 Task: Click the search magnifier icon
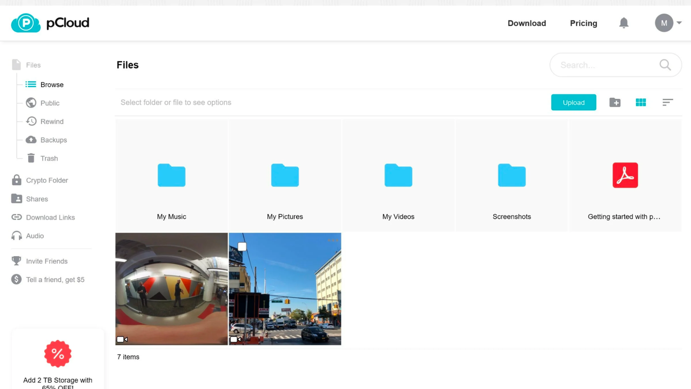pos(665,65)
